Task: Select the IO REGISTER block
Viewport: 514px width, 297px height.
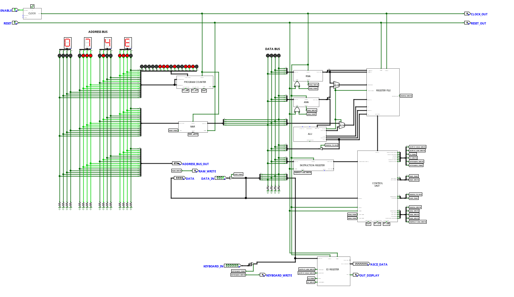Action: point(334,271)
